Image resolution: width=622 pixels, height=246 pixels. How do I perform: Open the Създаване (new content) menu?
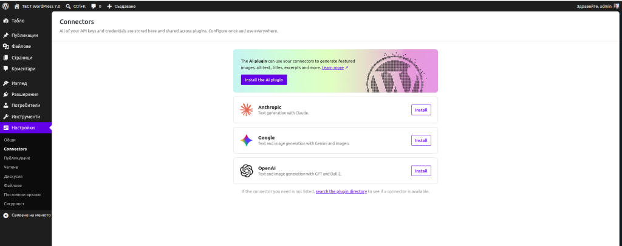121,5
